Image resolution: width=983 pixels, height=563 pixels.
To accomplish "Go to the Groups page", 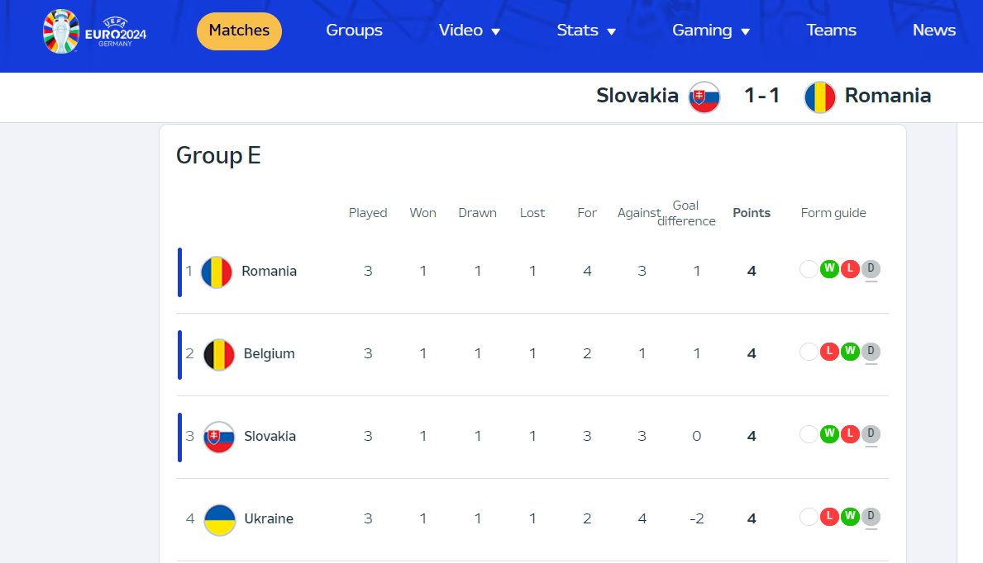I will click(x=354, y=30).
